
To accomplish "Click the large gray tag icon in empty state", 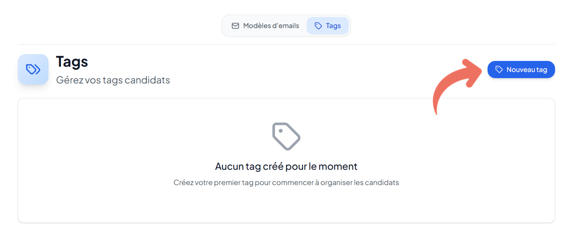I will 286,136.
